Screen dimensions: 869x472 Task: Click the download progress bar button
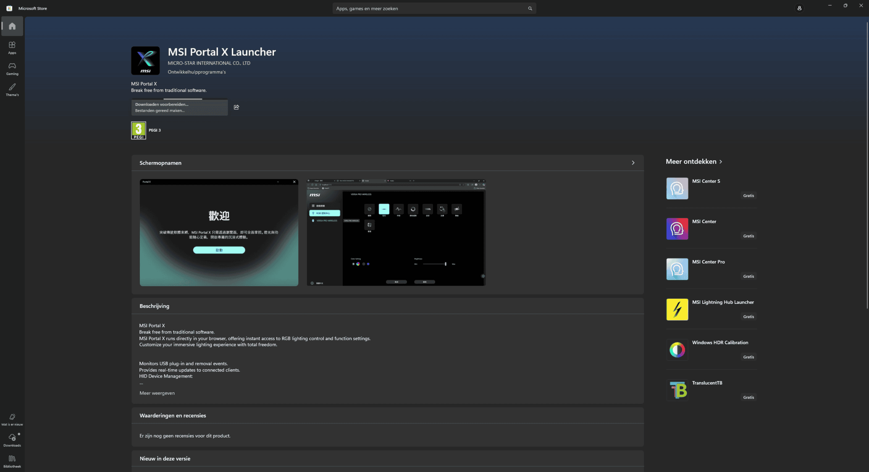180,107
